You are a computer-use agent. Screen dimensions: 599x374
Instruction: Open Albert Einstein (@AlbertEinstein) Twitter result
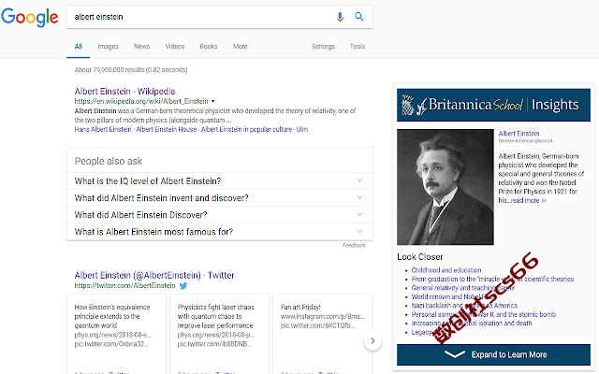[154, 275]
